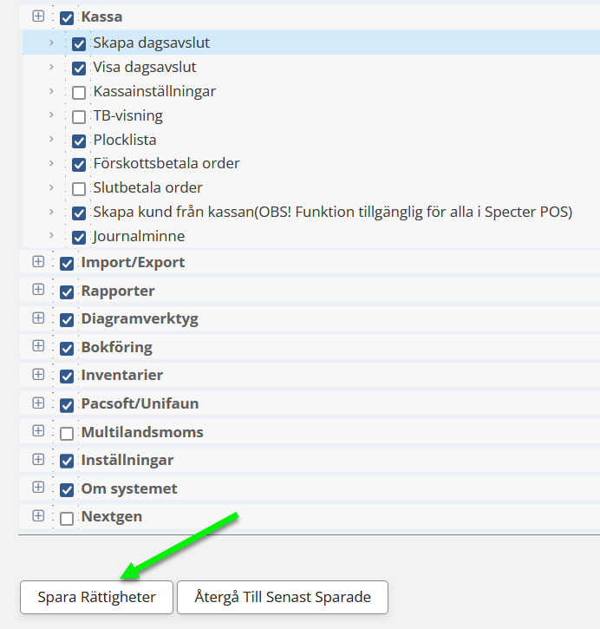Click the Spara Rättigheter button
This screenshot has height=629, width=600.
click(x=96, y=597)
